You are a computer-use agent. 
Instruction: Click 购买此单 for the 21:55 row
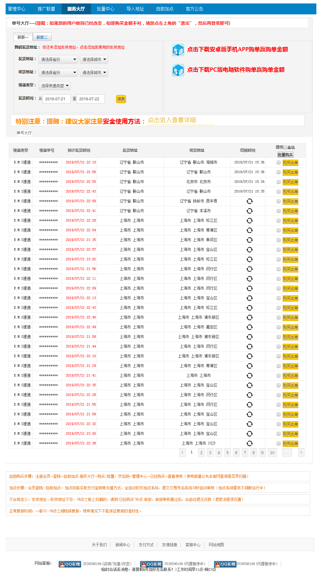click(290, 405)
